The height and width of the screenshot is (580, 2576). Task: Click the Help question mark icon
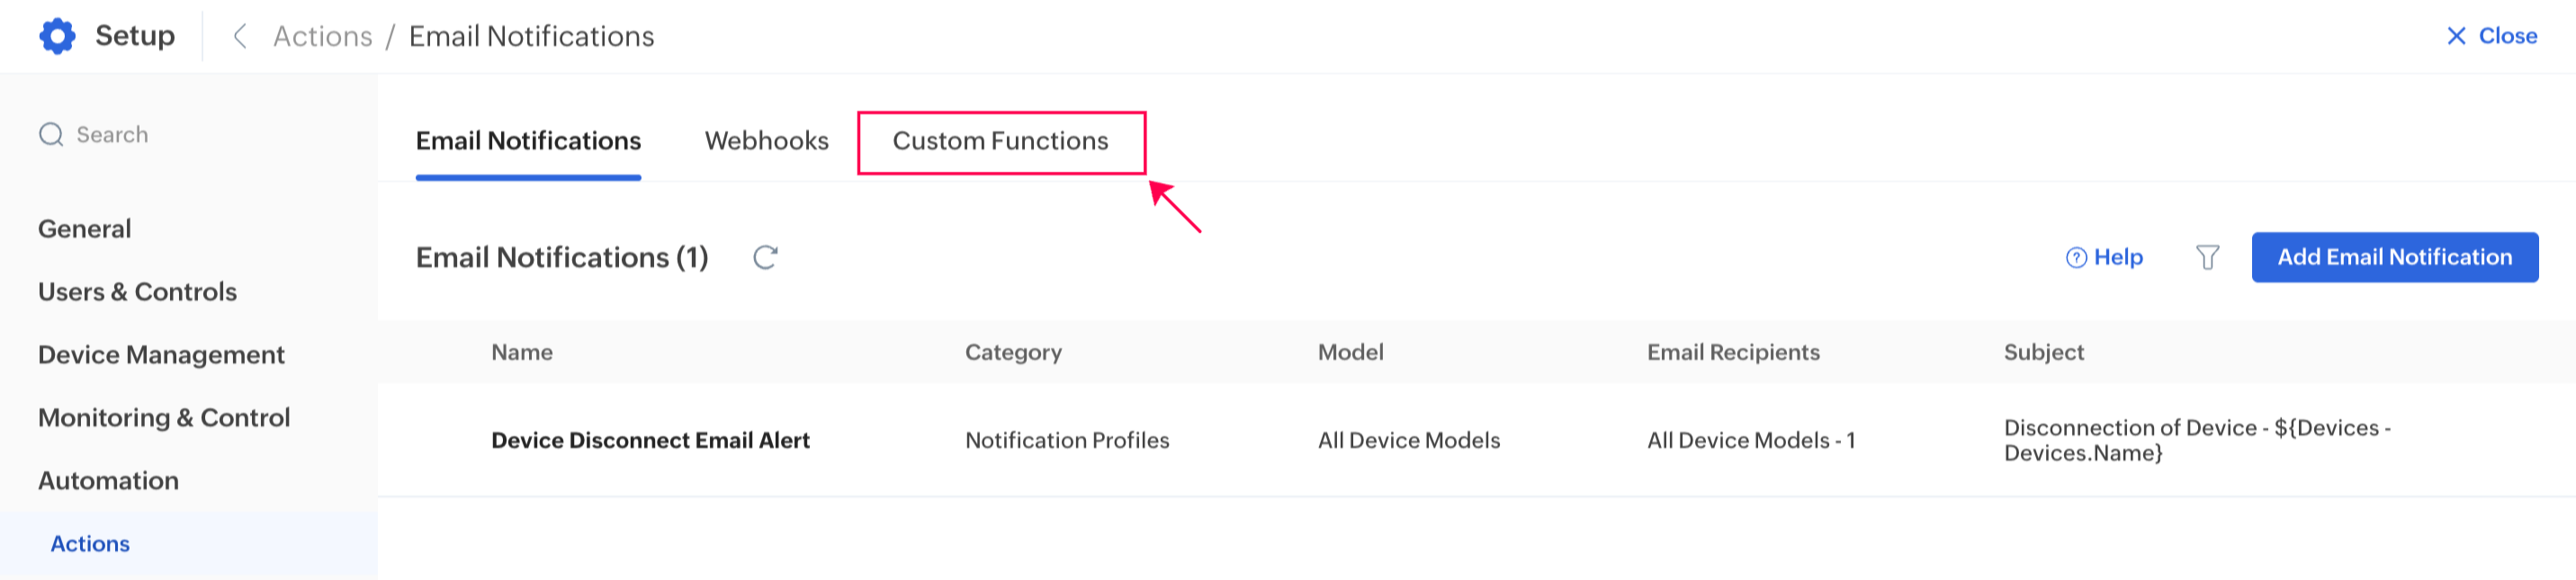(x=2076, y=258)
